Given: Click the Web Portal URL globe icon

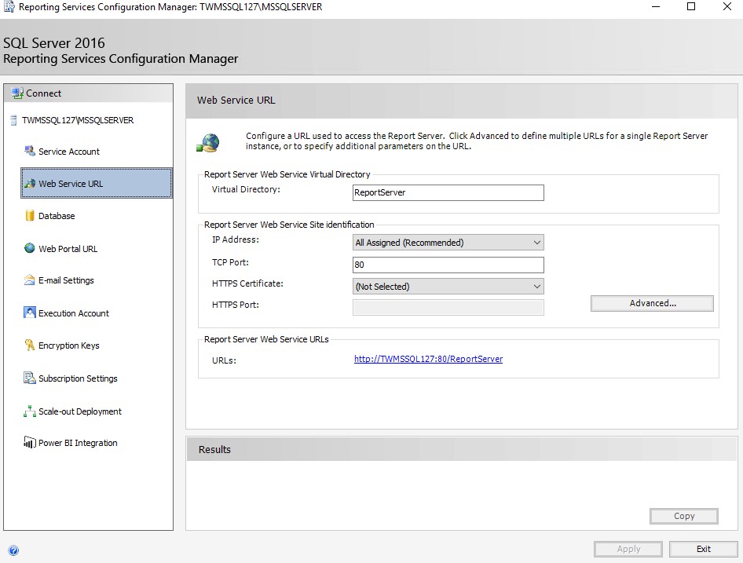Looking at the screenshot, I should point(29,248).
